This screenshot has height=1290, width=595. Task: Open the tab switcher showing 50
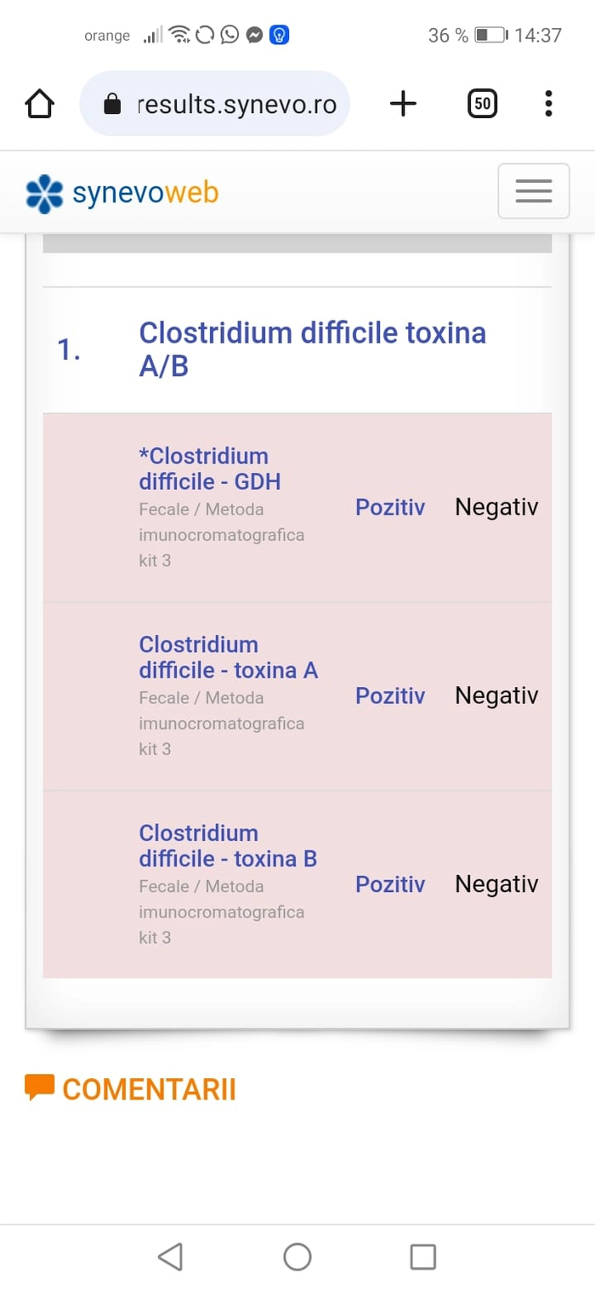pyautogui.click(x=483, y=104)
